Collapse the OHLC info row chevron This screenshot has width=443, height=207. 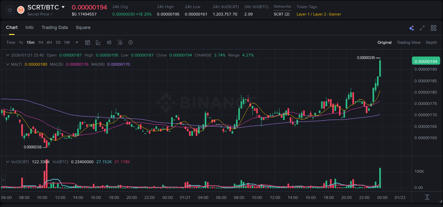tap(8, 55)
